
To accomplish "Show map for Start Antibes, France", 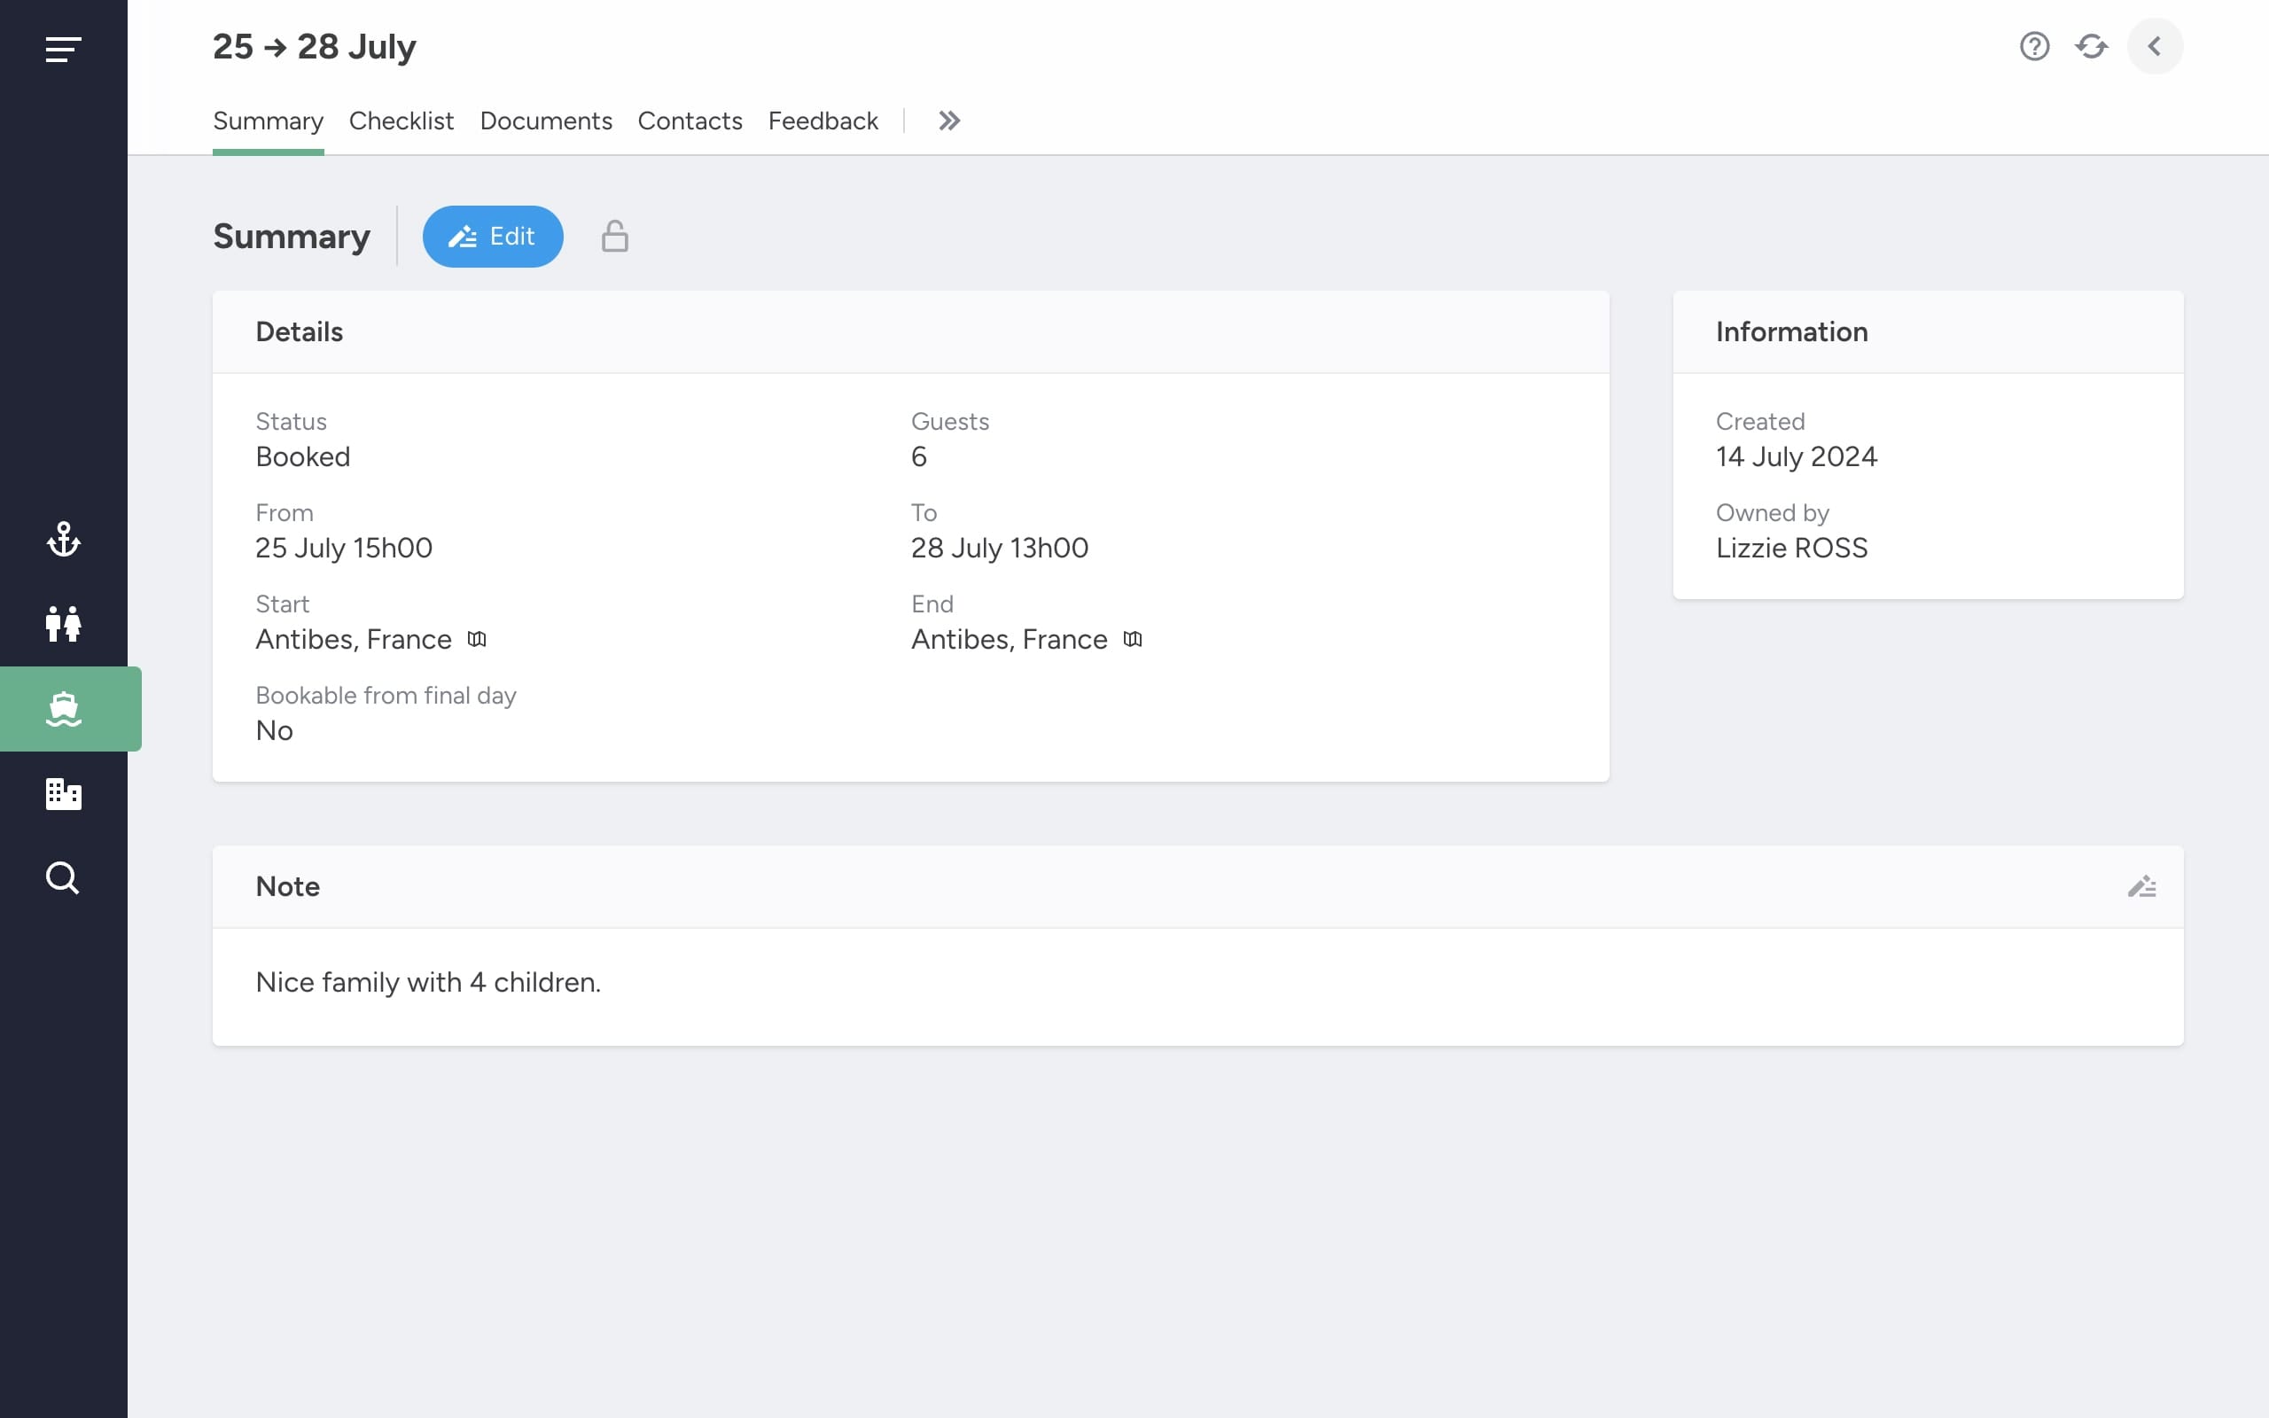I will tap(476, 640).
